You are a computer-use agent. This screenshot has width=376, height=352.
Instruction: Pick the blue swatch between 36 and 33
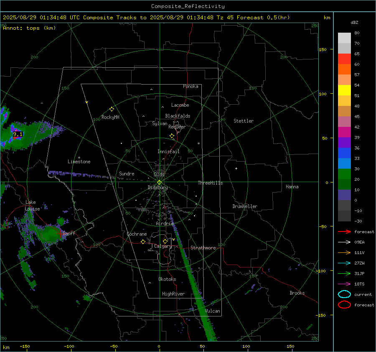[344, 153]
